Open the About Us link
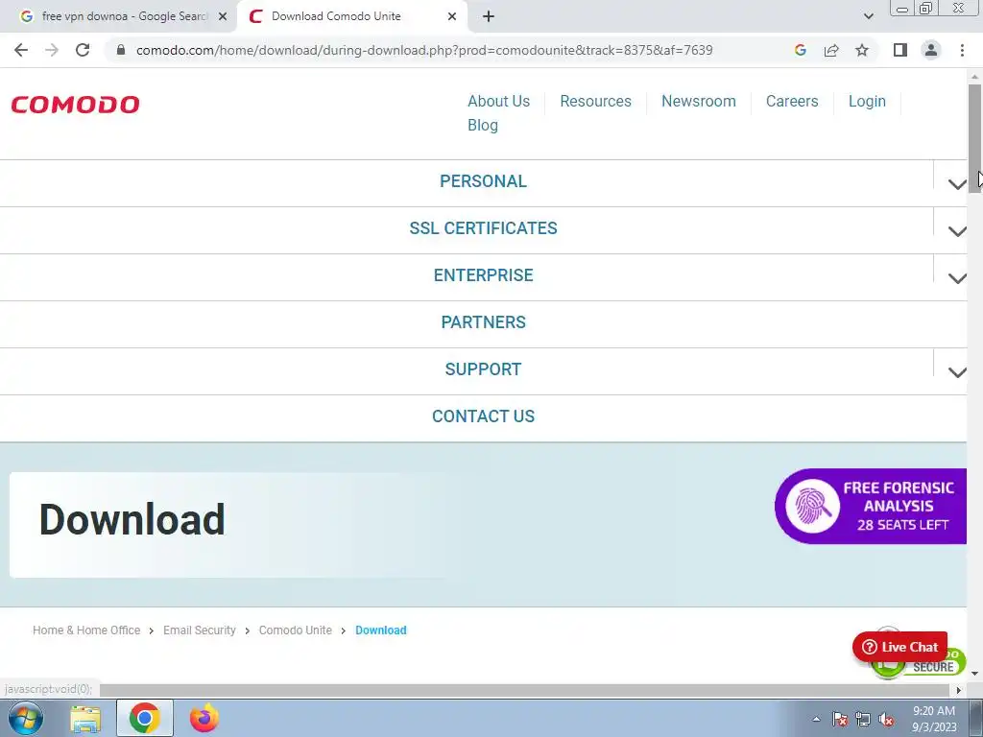The width and height of the screenshot is (983, 737). coord(498,101)
